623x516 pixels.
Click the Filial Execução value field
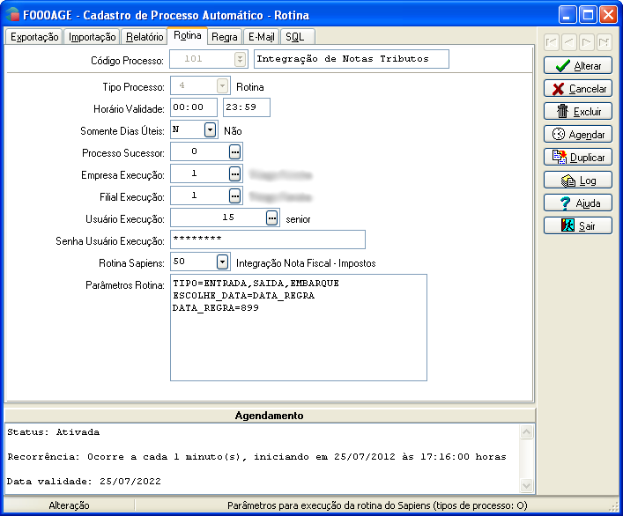pyautogui.click(x=200, y=195)
